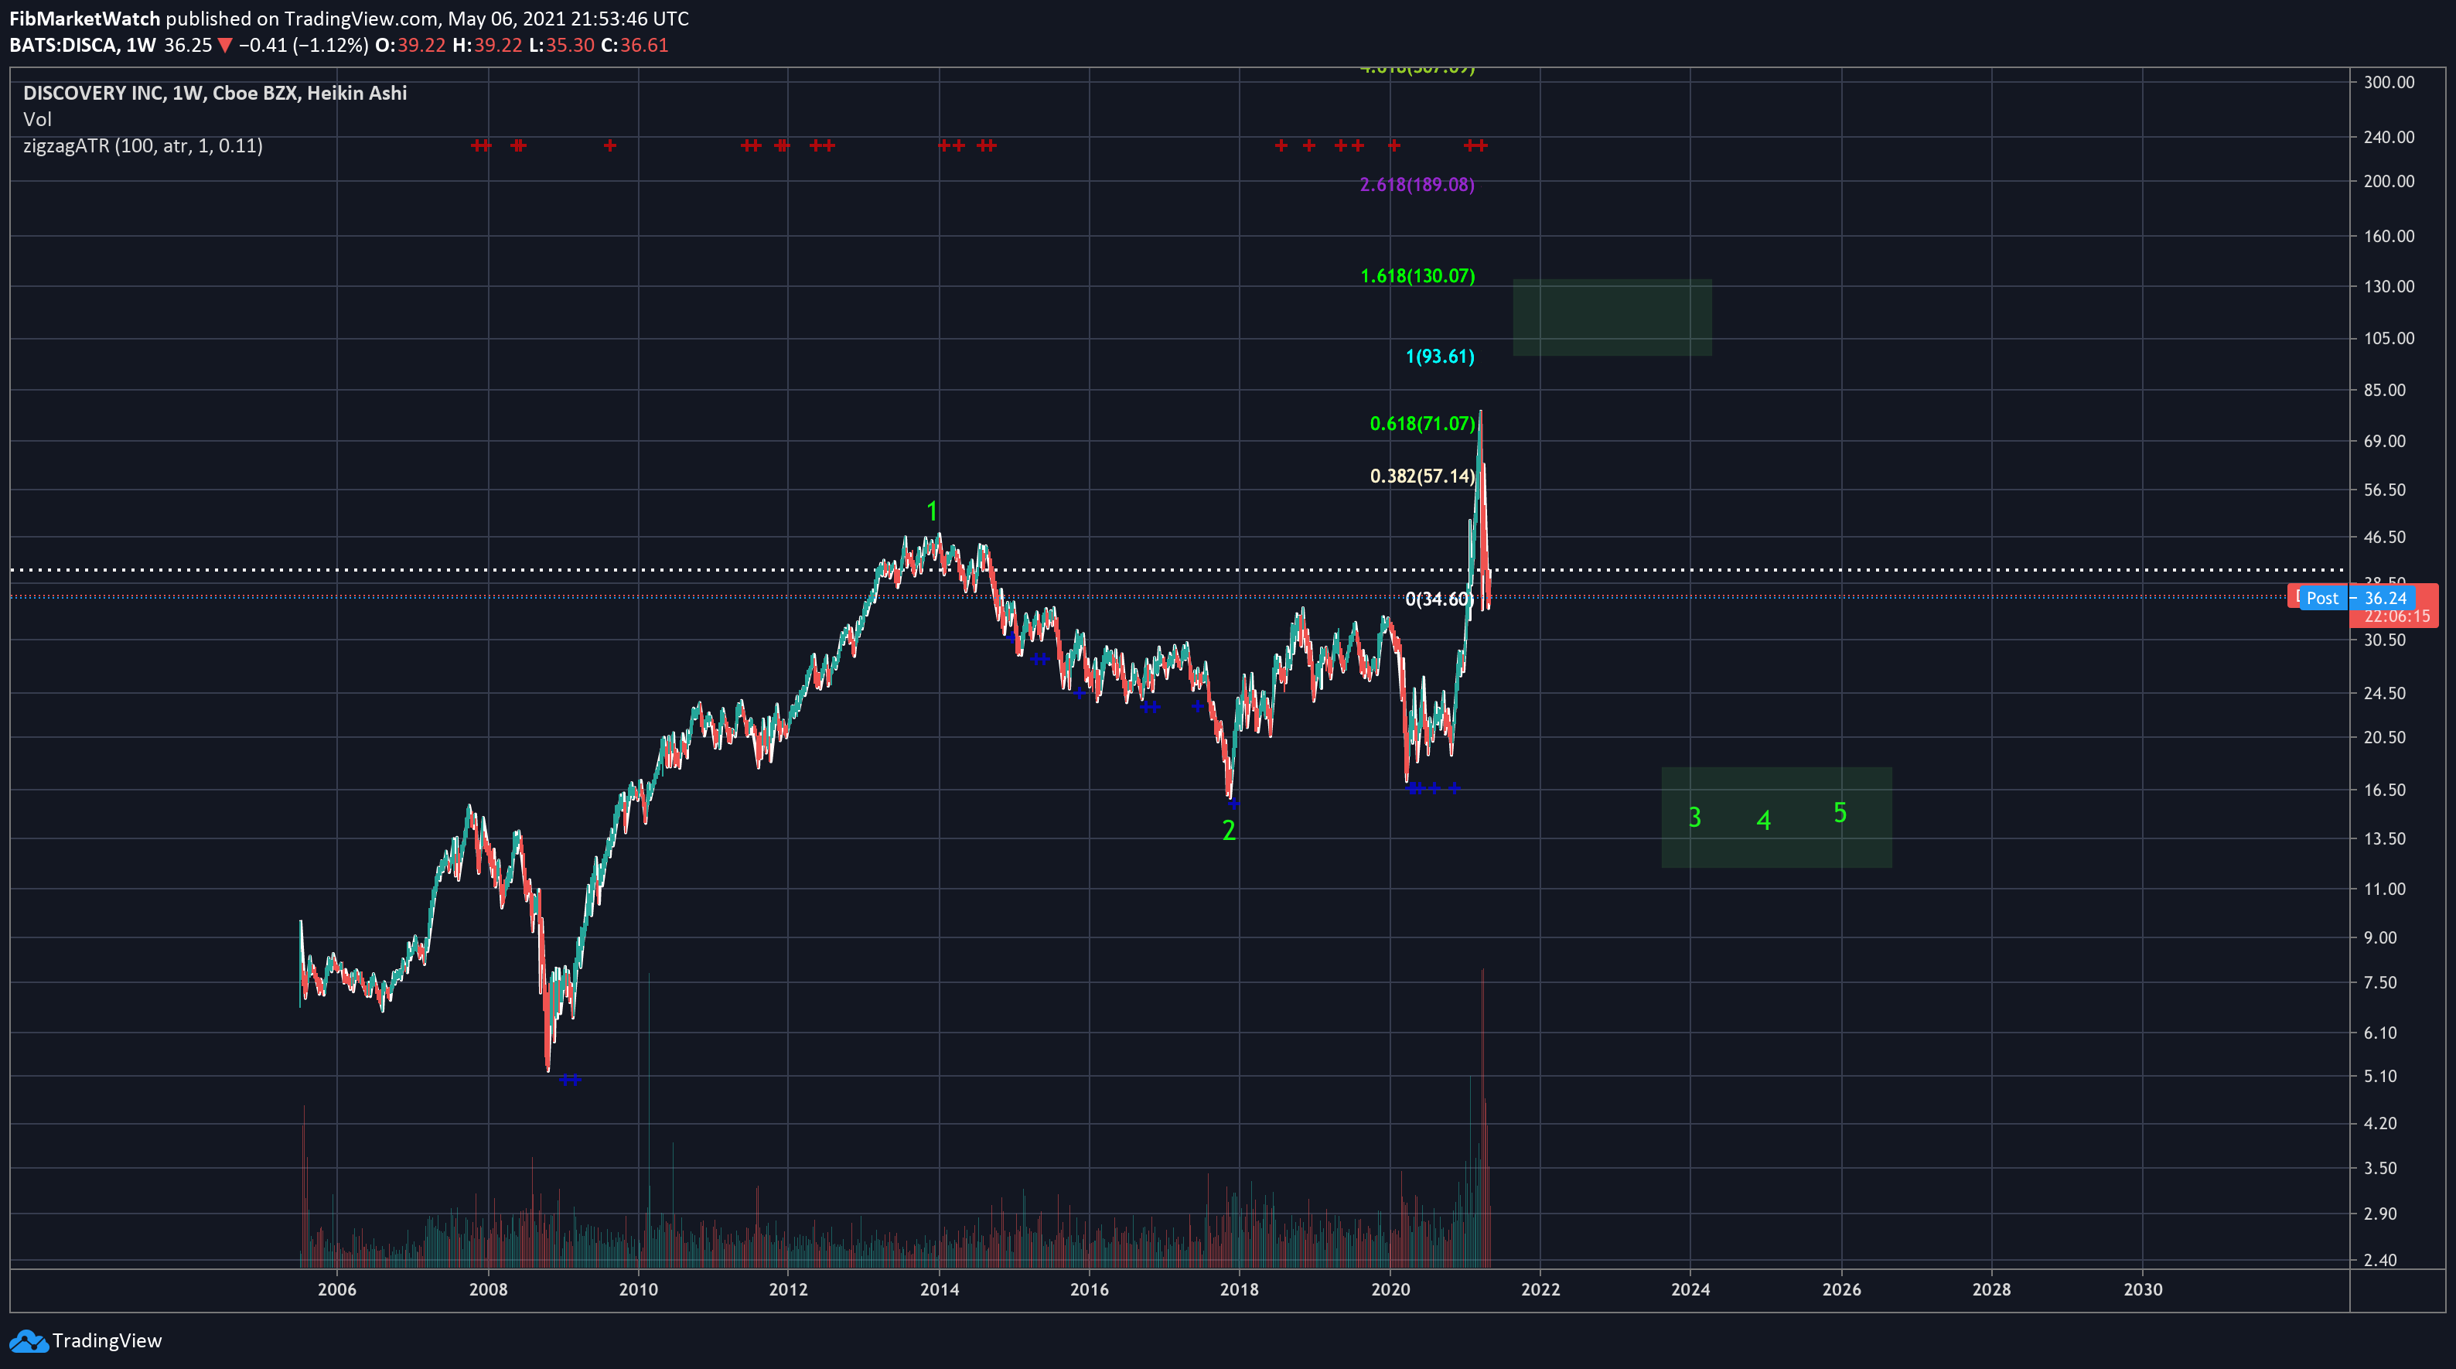Click the open price value 39.22
Image resolution: width=2456 pixels, height=1369 pixels.
[421, 45]
